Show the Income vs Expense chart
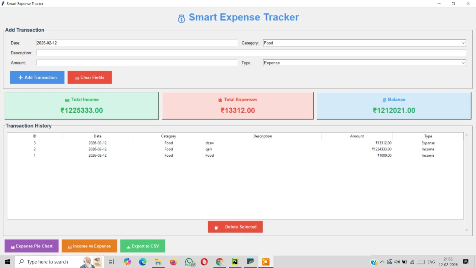This screenshot has width=476, height=268. point(89,246)
